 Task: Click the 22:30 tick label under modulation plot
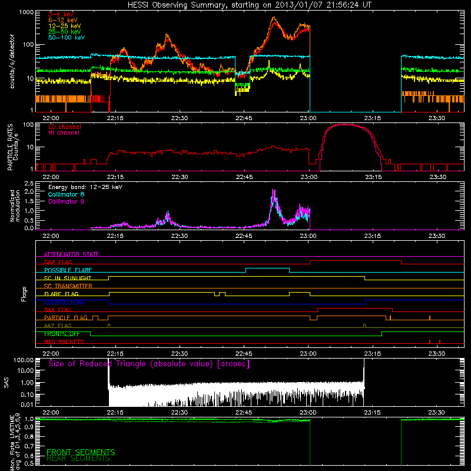pyautogui.click(x=180, y=236)
